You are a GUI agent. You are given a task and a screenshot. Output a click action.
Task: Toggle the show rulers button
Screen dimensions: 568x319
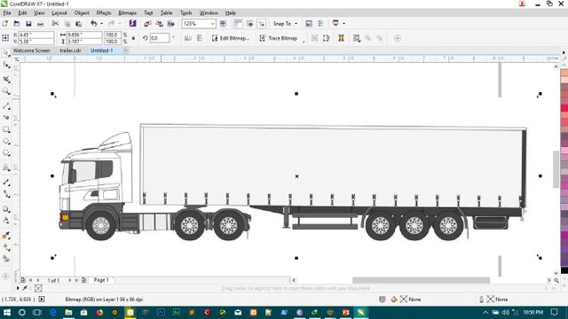pos(238,24)
